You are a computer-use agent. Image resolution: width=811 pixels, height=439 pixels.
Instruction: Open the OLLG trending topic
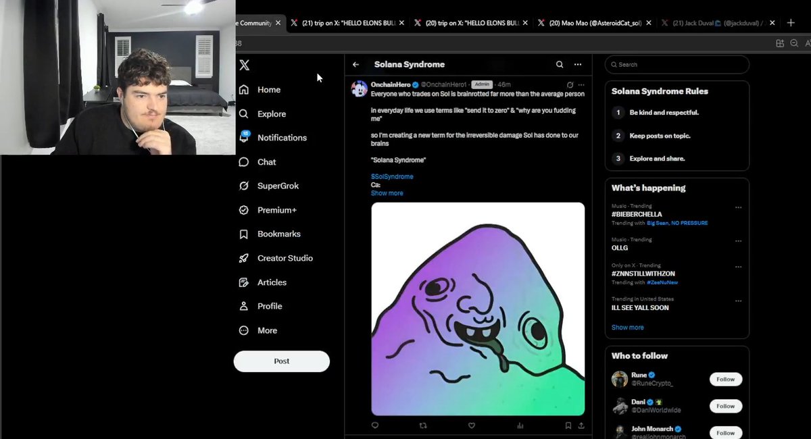pos(620,248)
